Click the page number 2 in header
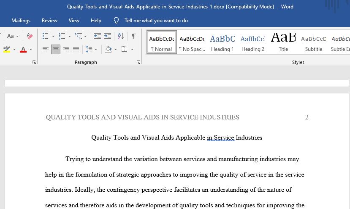 point(307,117)
